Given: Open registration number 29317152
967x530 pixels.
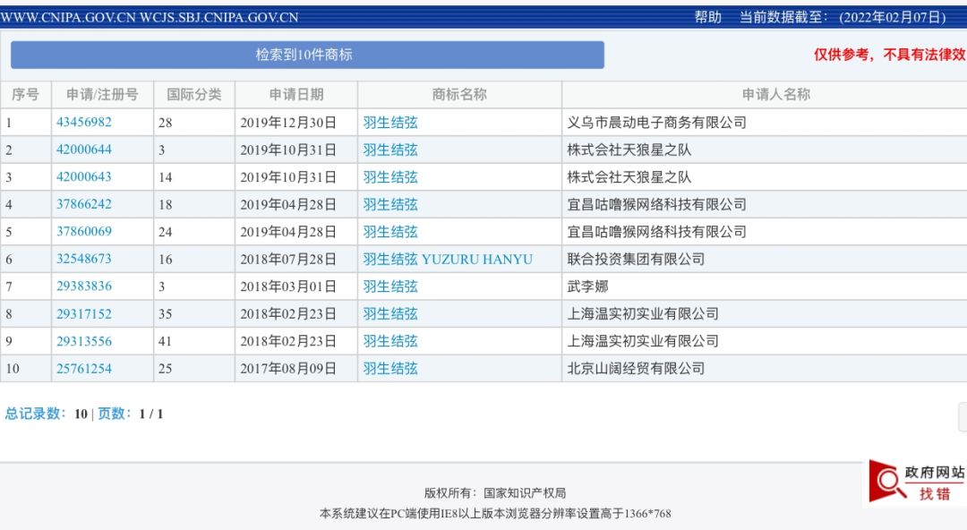Looking at the screenshot, I should [x=84, y=313].
